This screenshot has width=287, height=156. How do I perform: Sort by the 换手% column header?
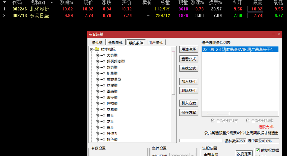coord(215,3)
